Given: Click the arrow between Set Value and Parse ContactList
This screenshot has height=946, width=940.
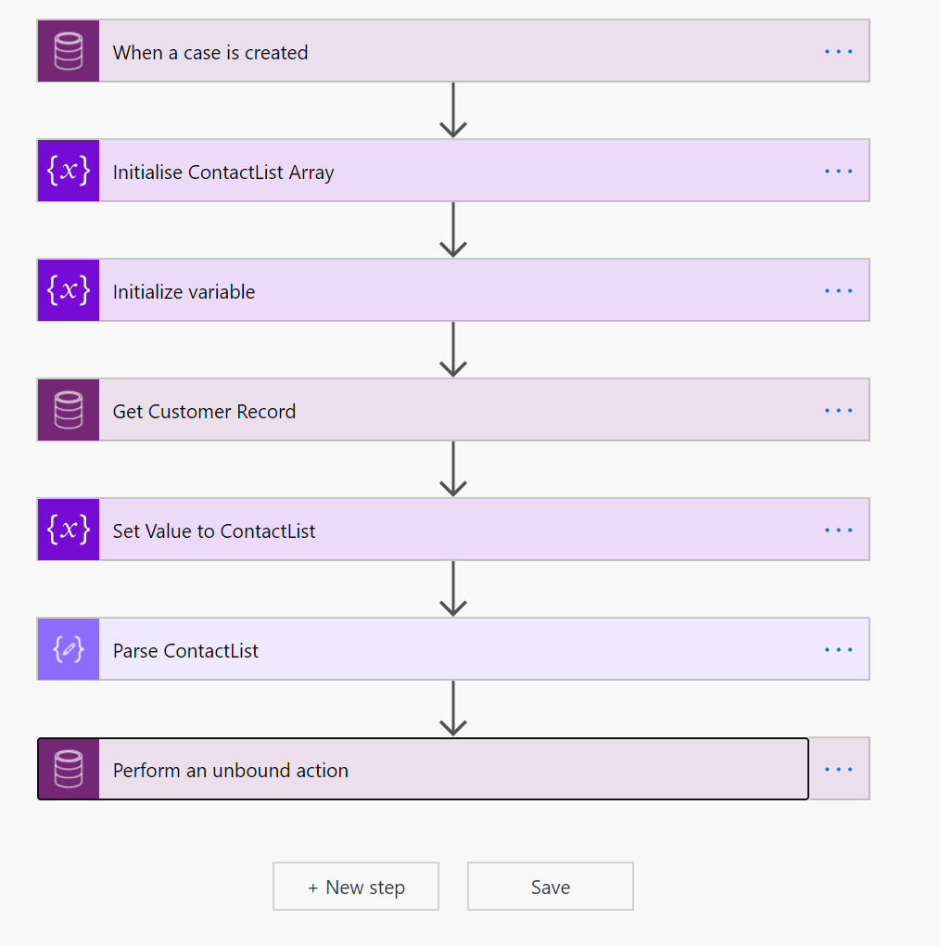Looking at the screenshot, I should point(452,589).
